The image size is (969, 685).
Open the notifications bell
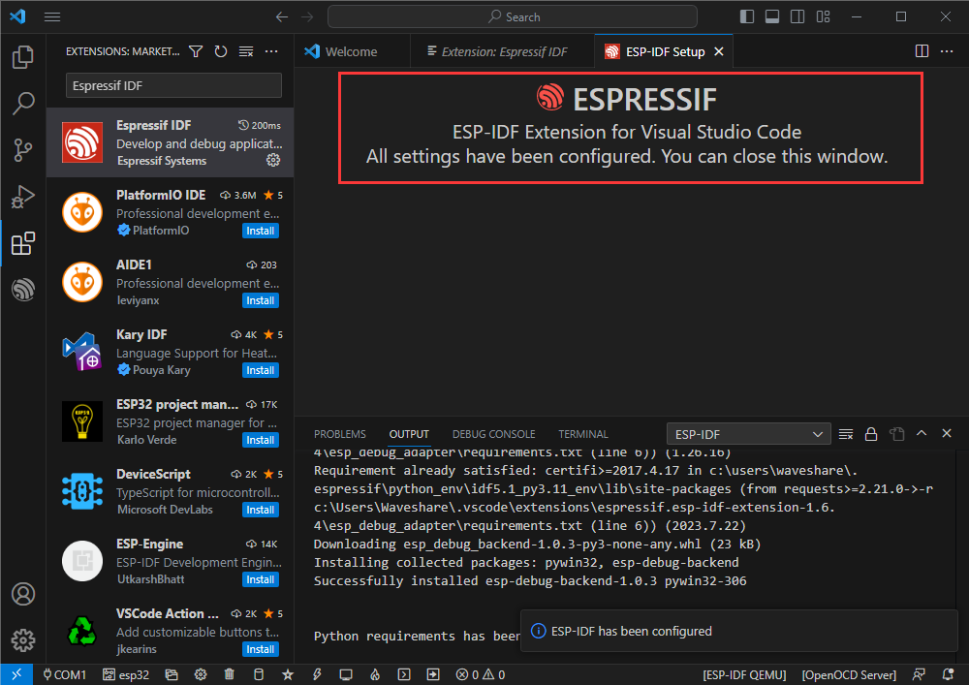tap(948, 674)
